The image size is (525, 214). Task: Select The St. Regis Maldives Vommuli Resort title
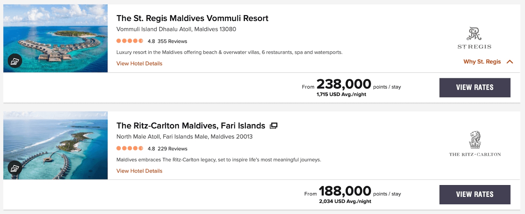click(x=192, y=18)
